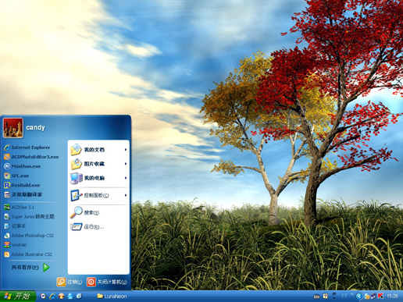This screenshot has width=403, height=302.
Task: Open 所有程序(P) with the green arrow
Action: [x=30, y=267]
